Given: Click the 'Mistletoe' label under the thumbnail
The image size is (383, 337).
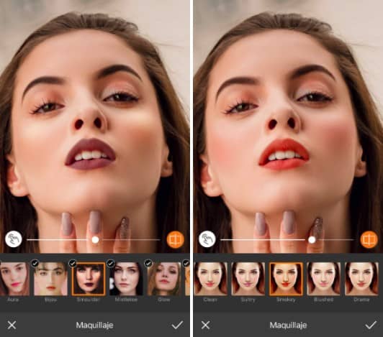Looking at the screenshot, I should [126, 300].
